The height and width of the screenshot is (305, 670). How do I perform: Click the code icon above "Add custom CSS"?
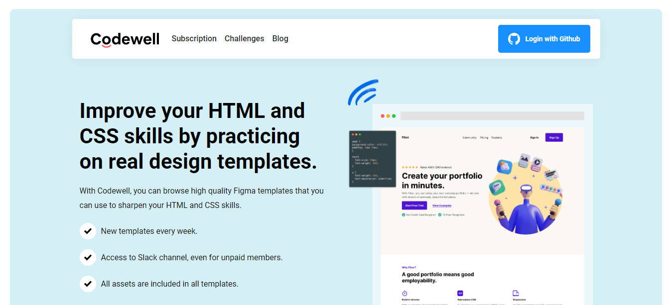pyautogui.click(x=460, y=293)
